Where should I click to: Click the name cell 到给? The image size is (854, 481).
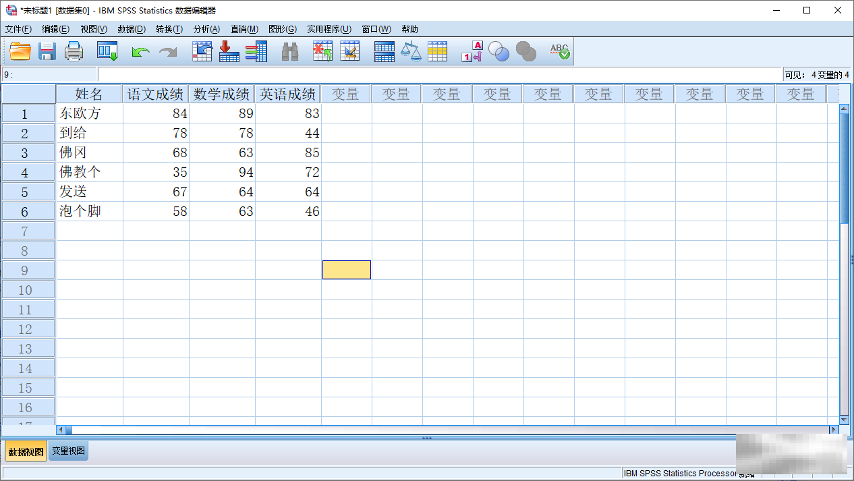(90, 133)
